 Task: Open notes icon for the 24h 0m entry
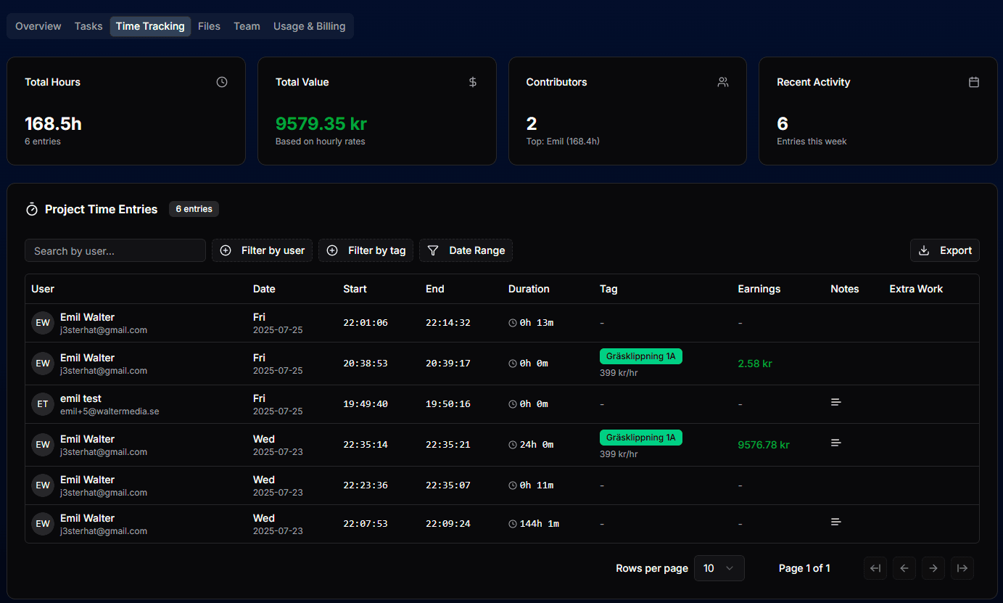pyautogui.click(x=836, y=443)
